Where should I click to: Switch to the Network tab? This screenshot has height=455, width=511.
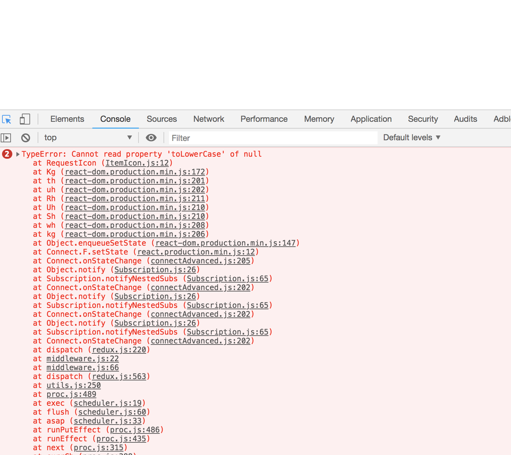coord(209,119)
